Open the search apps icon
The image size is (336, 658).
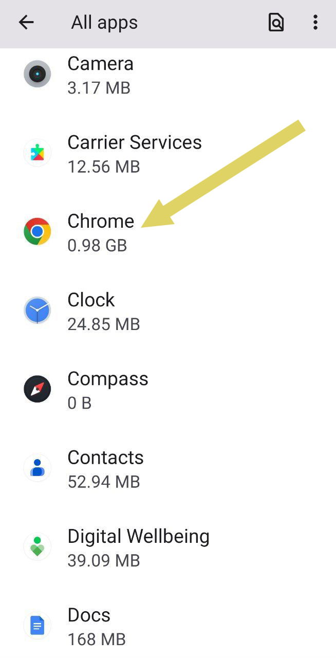pyautogui.click(x=276, y=22)
